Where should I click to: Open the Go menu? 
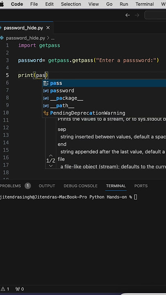tap(109, 4)
